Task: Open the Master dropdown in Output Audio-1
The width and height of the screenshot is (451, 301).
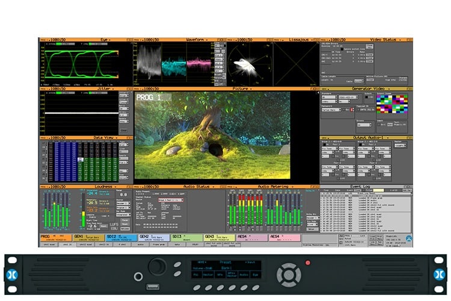Action: 400,146
